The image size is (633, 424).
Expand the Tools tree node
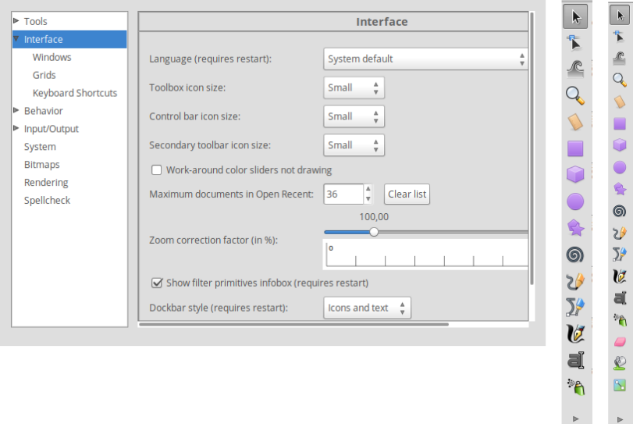pos(16,20)
